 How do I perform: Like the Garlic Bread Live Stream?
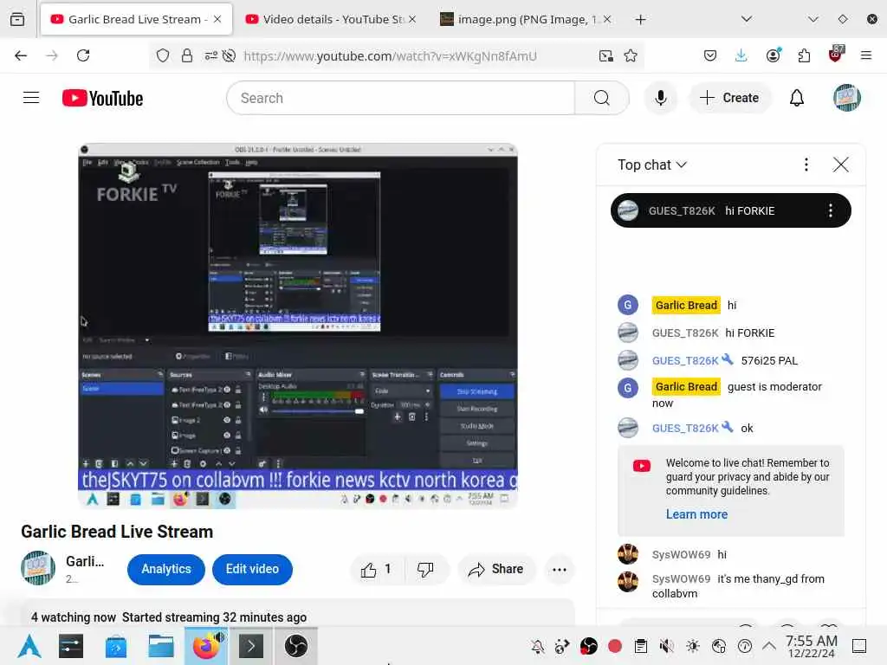point(376,570)
